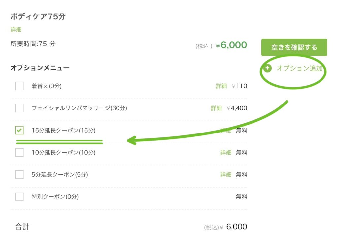Open 詳細 link for 15分延長クーポン
This screenshot has height=237, width=338.
point(226,130)
